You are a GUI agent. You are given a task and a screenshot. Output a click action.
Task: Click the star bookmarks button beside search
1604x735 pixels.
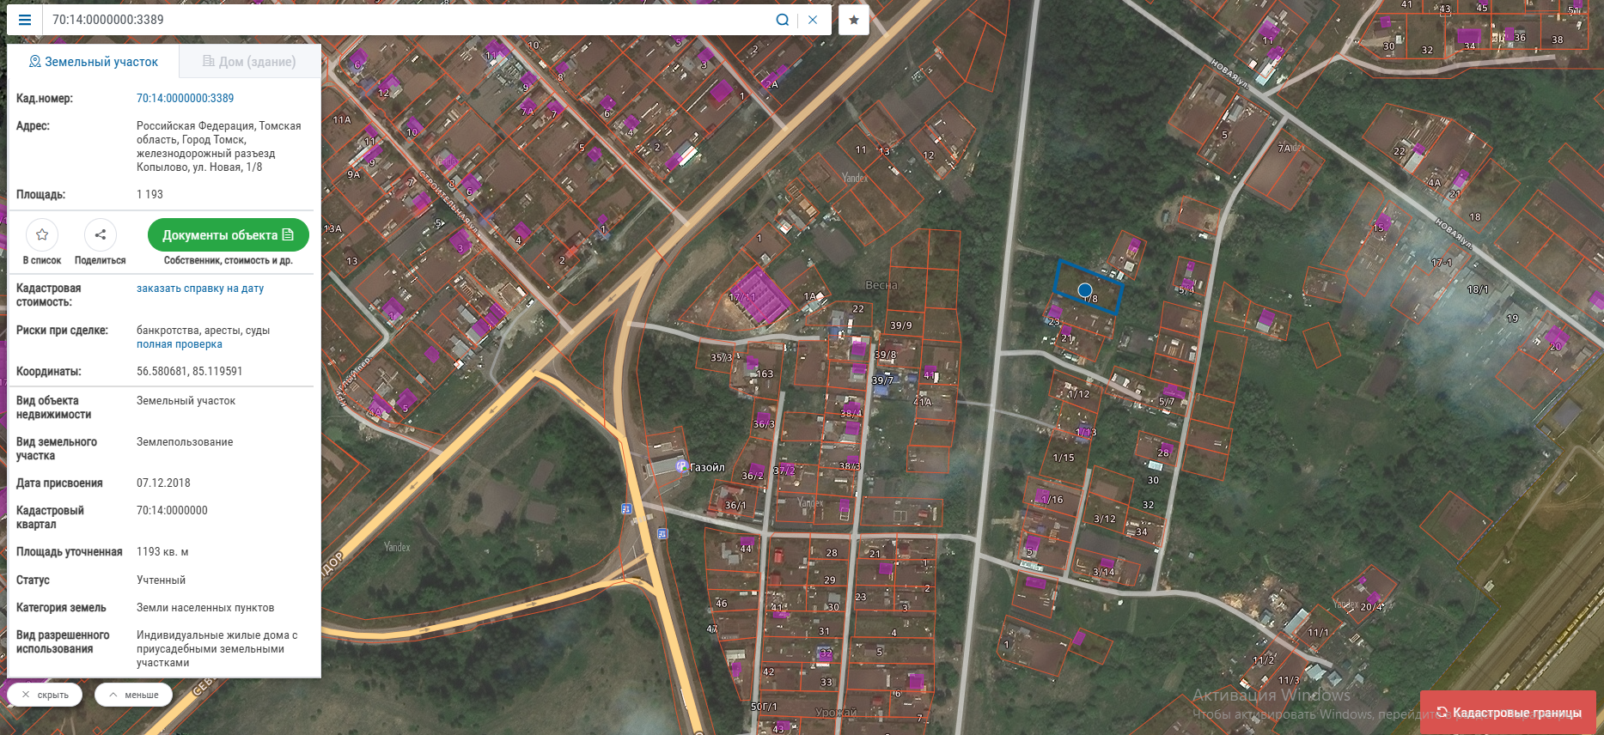[x=853, y=20]
